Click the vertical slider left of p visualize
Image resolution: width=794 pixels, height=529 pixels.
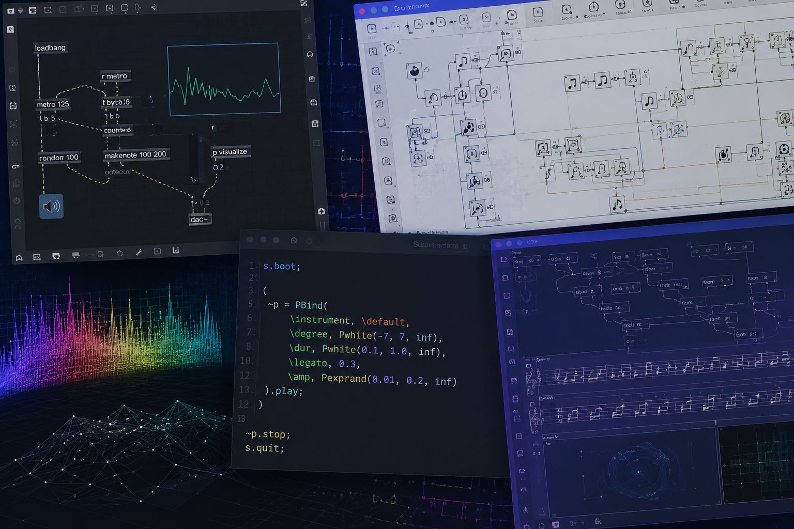click(194, 160)
